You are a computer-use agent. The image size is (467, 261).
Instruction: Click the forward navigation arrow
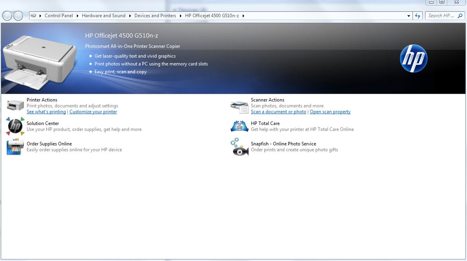click(18, 16)
